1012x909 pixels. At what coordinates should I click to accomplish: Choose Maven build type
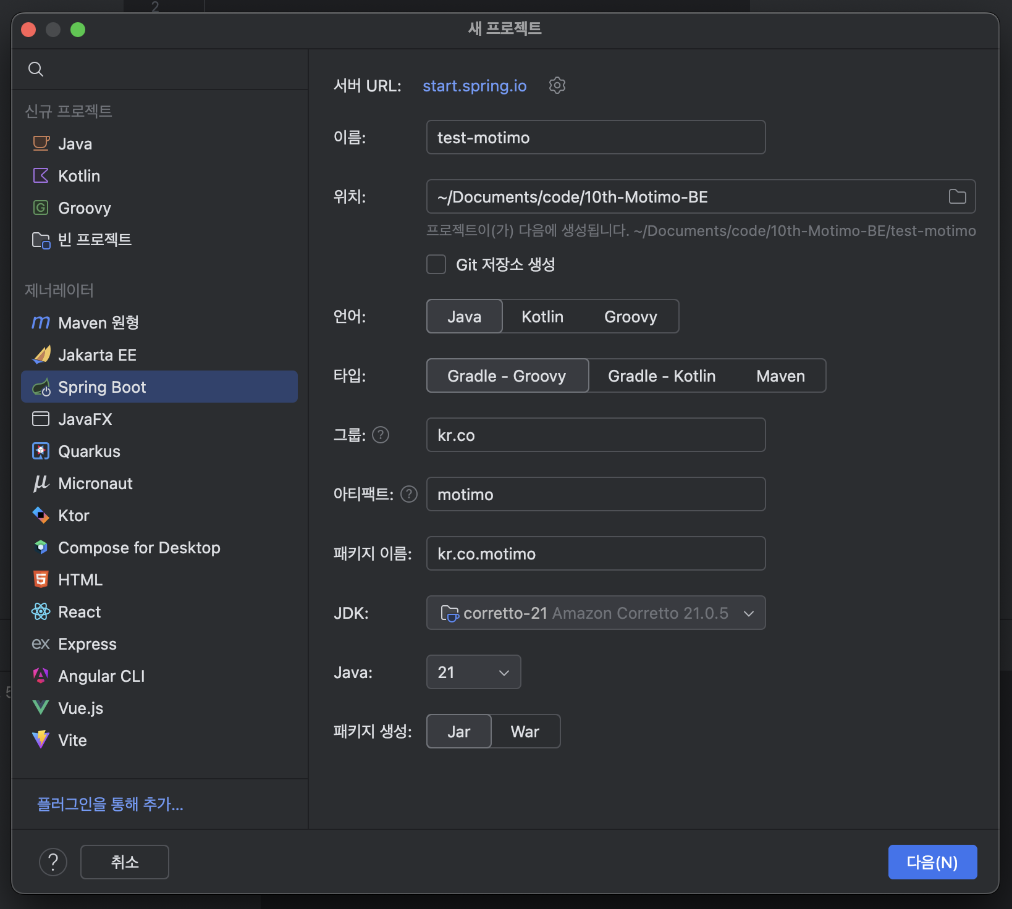(x=781, y=375)
